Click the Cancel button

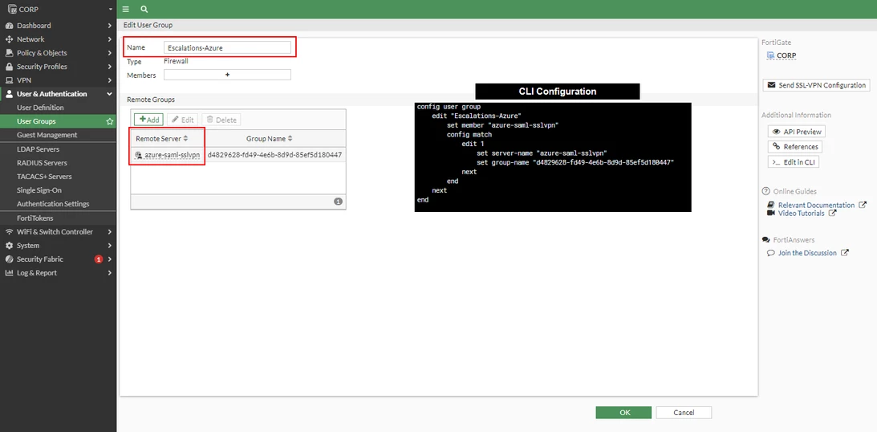(684, 413)
